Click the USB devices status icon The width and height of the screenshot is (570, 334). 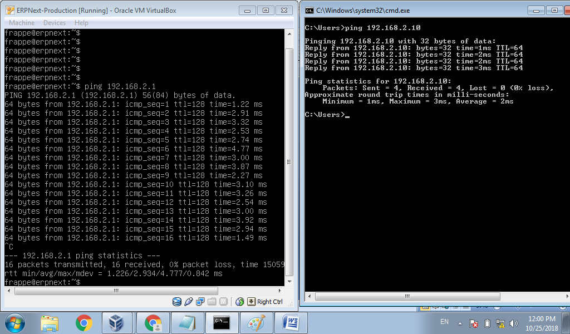[188, 302]
